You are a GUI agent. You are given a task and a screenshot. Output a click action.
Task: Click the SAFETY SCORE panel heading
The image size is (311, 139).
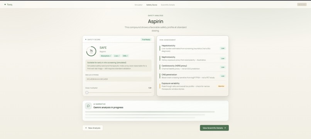(x=94, y=40)
